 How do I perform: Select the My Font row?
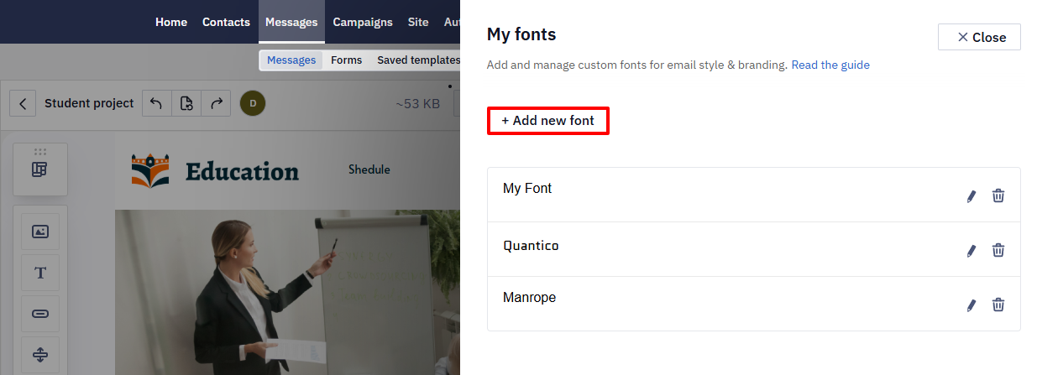click(x=754, y=195)
